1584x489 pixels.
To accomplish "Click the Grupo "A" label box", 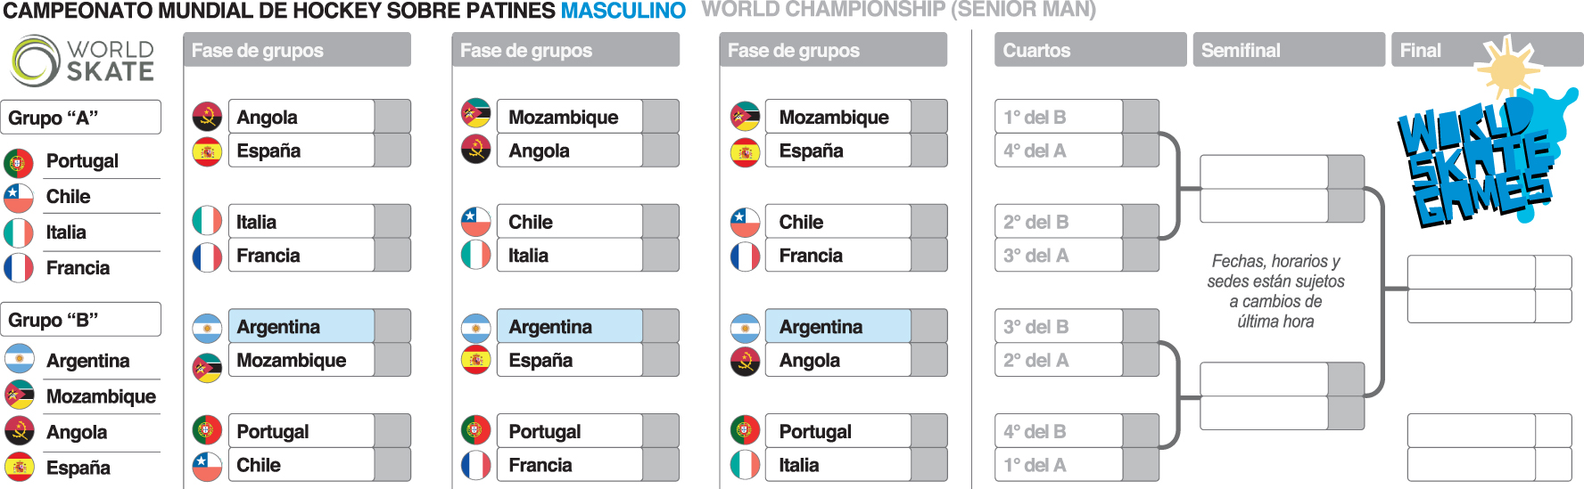I will click(81, 118).
